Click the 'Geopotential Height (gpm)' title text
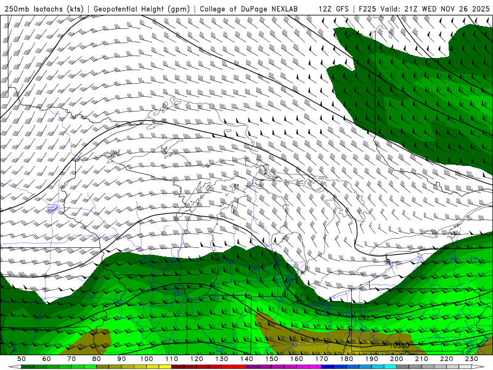 click(142, 9)
